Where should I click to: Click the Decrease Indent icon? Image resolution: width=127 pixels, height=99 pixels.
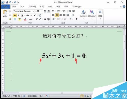70,11
